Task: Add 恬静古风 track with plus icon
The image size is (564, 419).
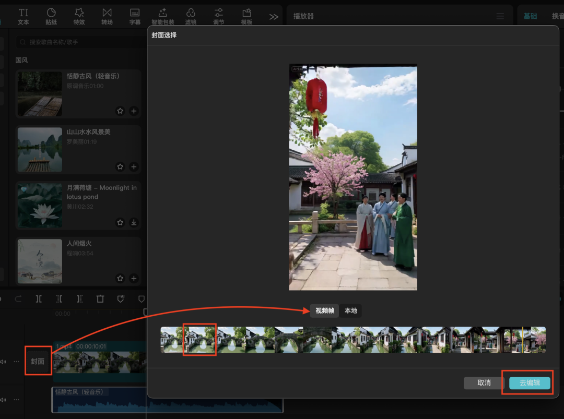Action: pos(134,111)
